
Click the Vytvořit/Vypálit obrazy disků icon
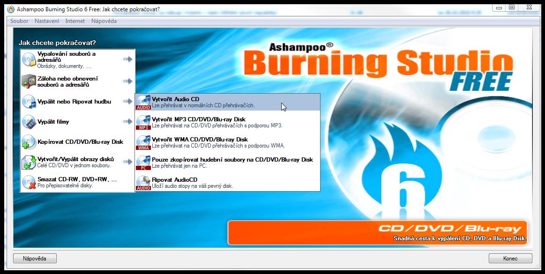(29, 162)
